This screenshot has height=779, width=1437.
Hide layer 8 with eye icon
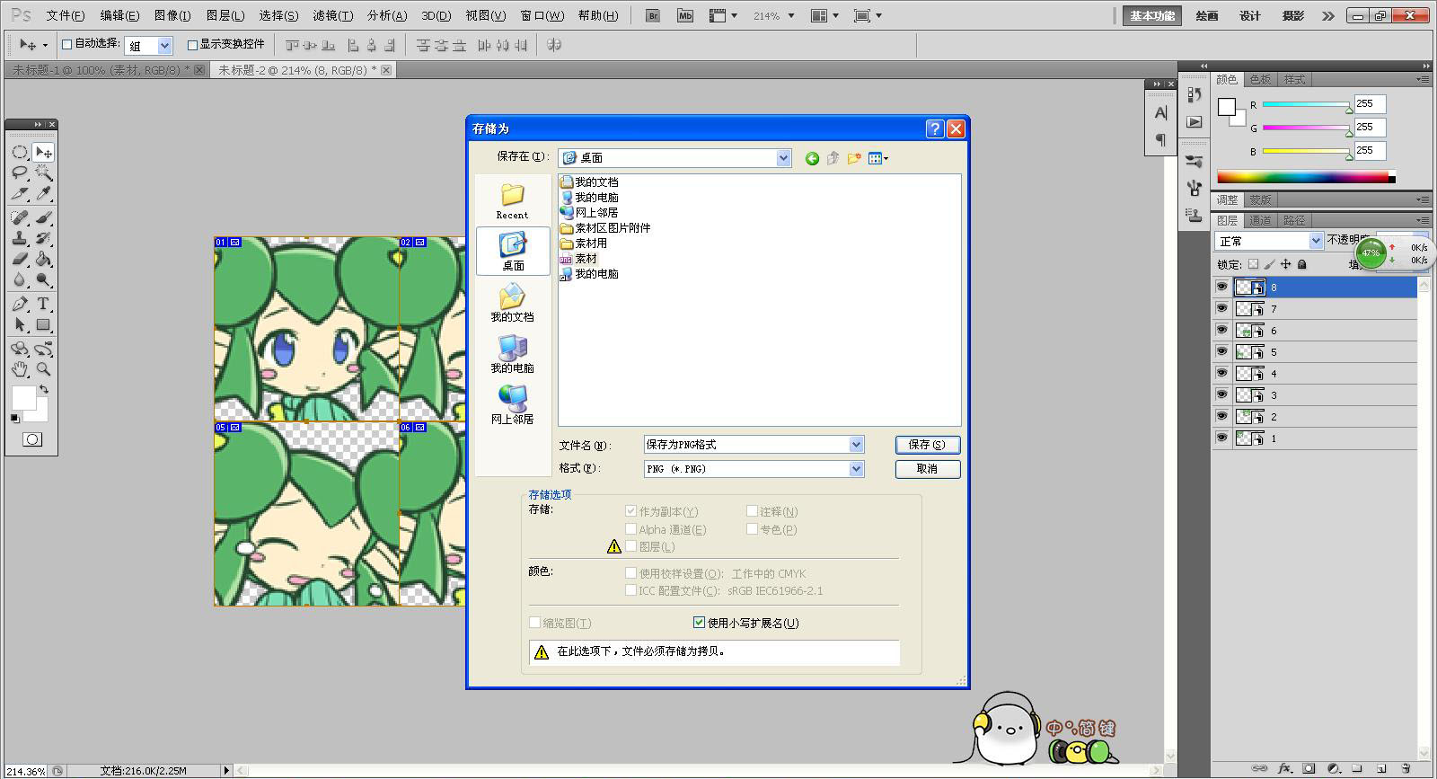pos(1221,287)
